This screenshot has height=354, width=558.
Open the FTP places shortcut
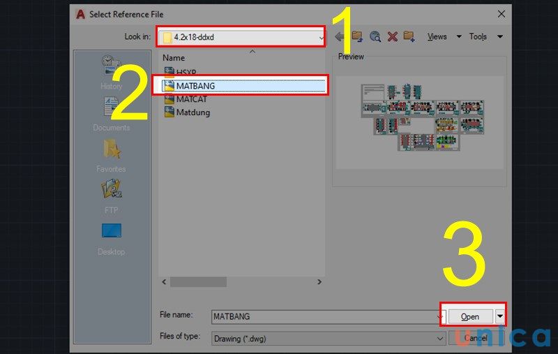[x=111, y=197]
